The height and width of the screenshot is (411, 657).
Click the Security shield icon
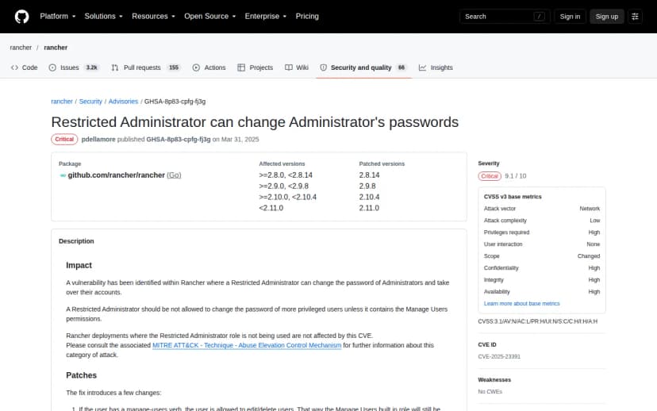[324, 67]
